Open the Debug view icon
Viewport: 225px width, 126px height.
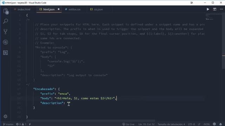pos(6,42)
